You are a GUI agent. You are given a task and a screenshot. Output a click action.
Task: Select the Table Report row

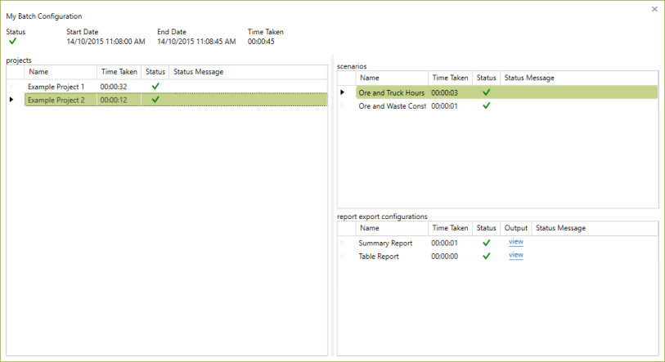(507, 257)
